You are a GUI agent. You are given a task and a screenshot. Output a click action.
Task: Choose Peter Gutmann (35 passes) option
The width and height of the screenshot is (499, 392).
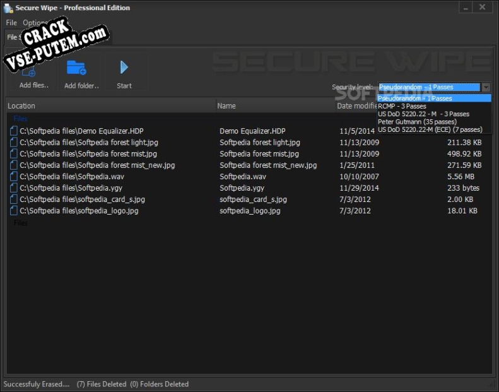click(x=434, y=122)
